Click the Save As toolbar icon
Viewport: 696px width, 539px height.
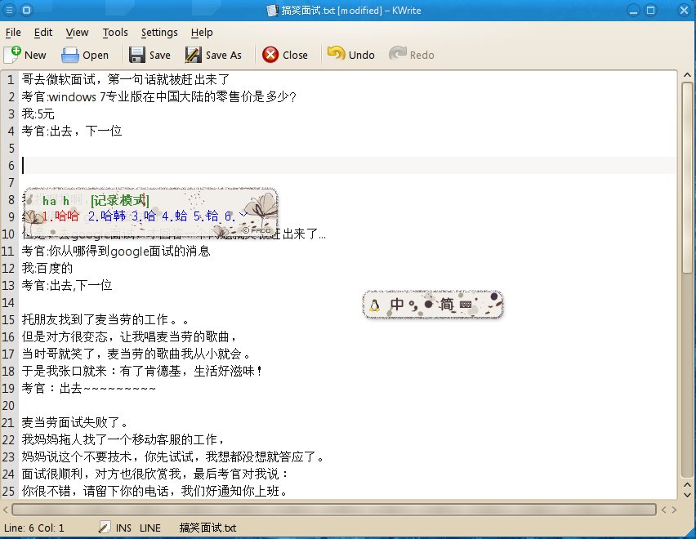tap(193, 55)
